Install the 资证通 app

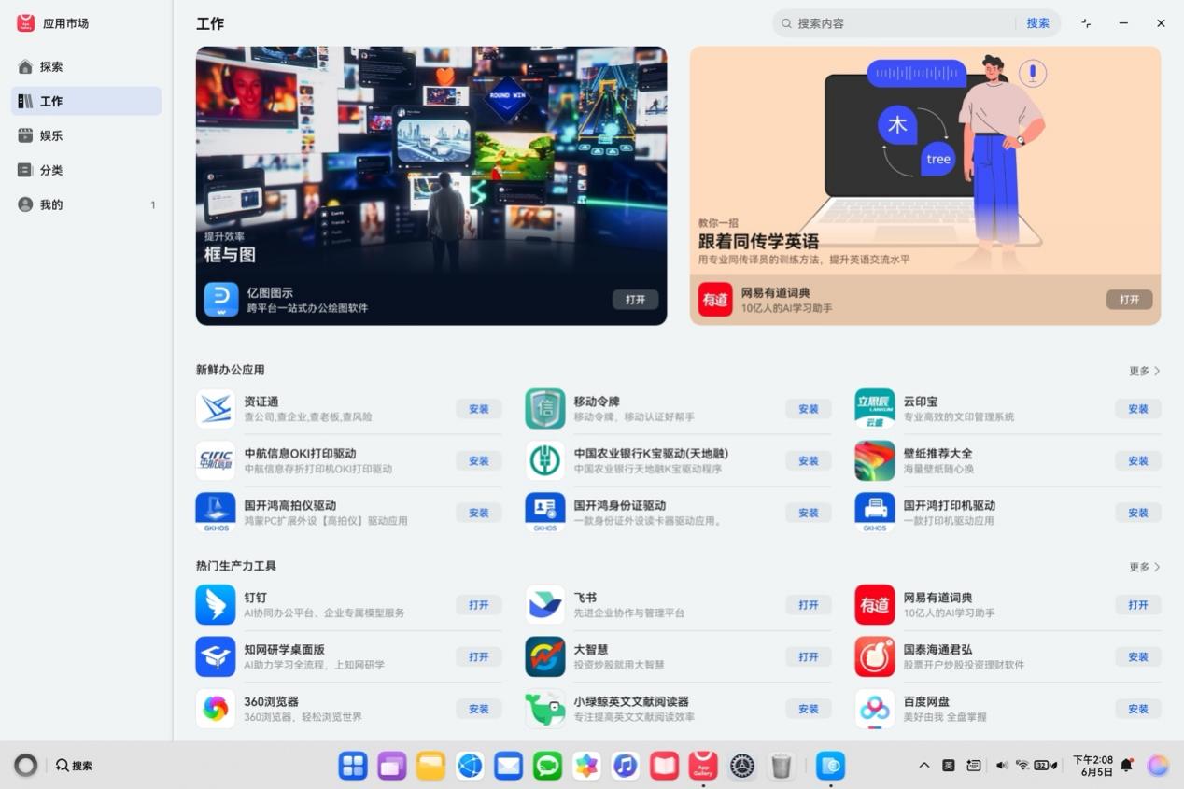pos(478,409)
